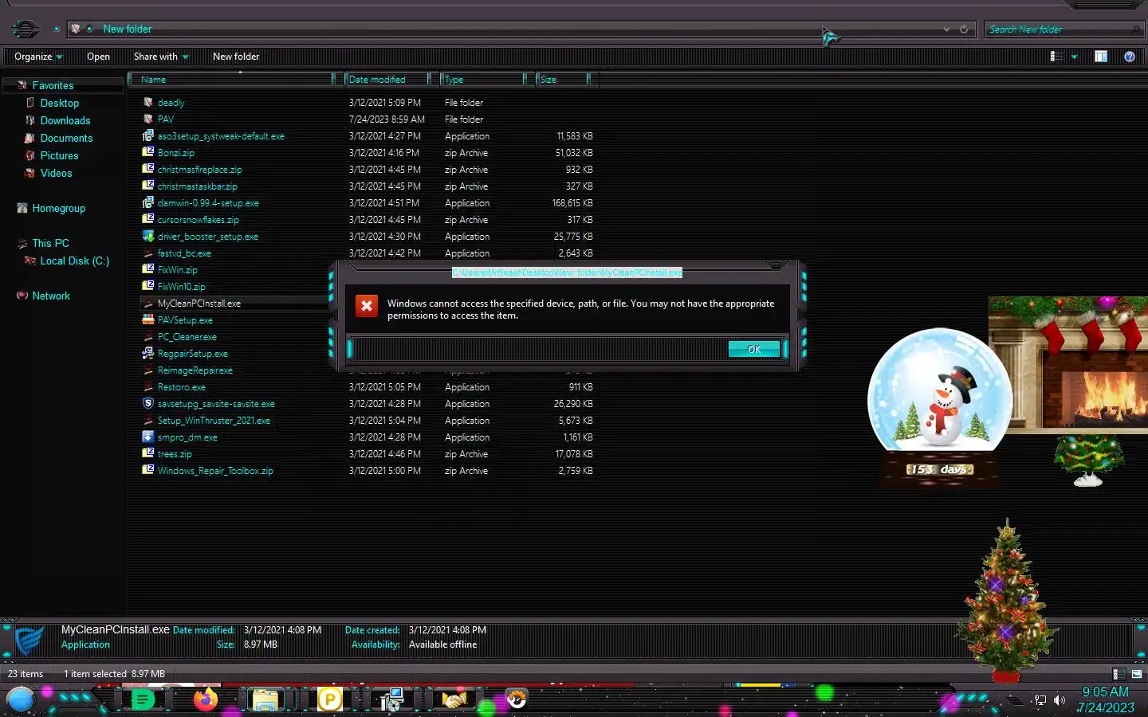Select RegpairSetup.exe file icon
This screenshot has width=1148, height=717.
pyautogui.click(x=147, y=353)
